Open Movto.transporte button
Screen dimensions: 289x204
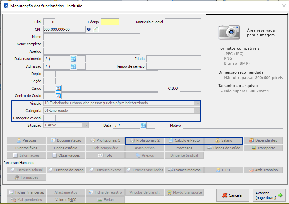pos(184,192)
